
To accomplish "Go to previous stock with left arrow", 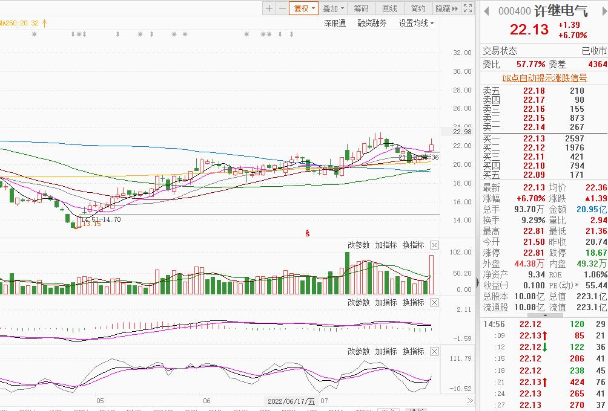I will (486, 11).
